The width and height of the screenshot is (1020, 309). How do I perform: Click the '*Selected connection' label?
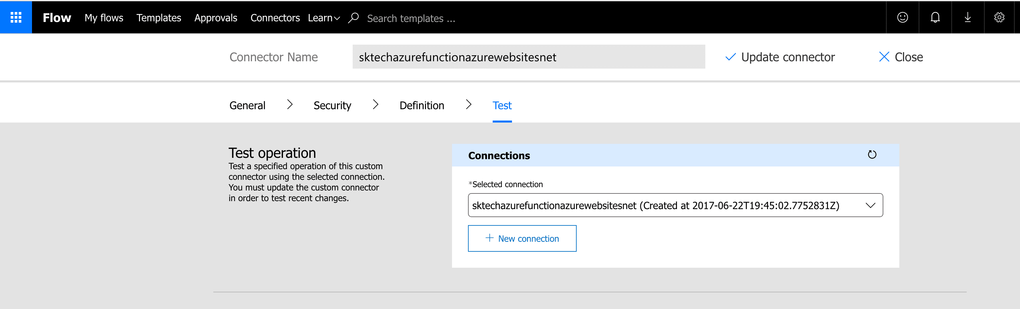(506, 184)
